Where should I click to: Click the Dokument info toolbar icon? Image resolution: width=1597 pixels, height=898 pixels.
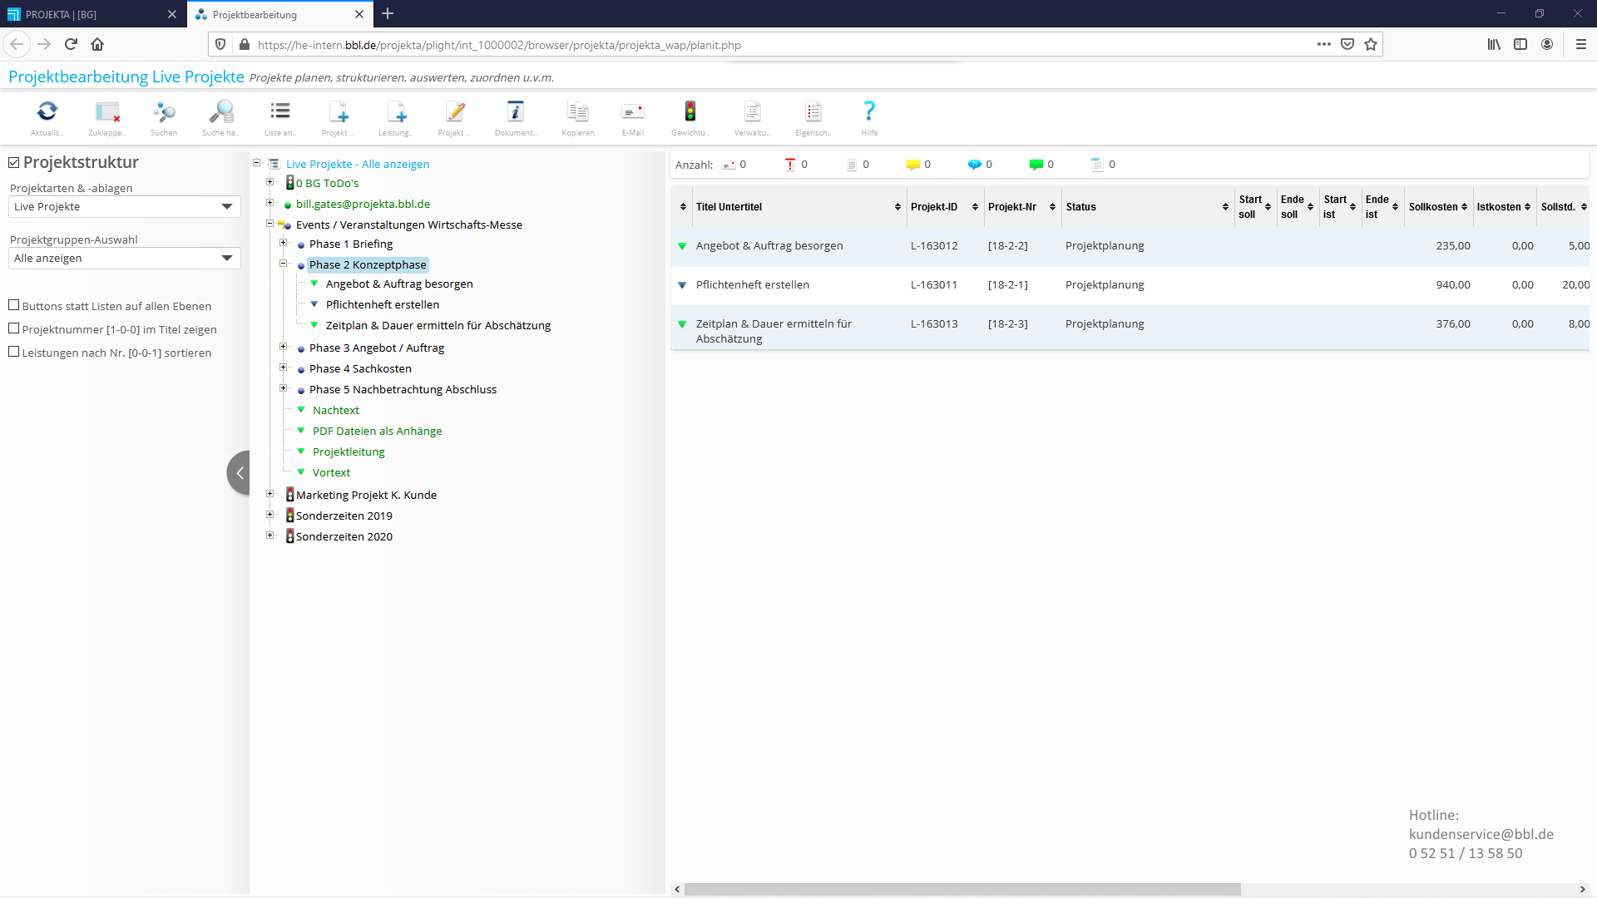tap(515, 112)
